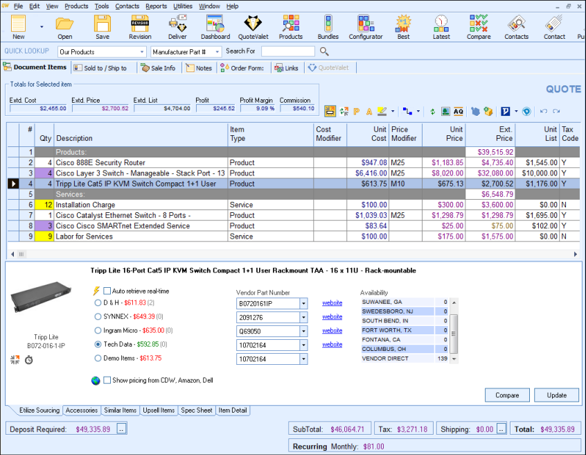This screenshot has width=586, height=455.
Task: Click the orange P icon in grid toolbar
Action: (357, 112)
